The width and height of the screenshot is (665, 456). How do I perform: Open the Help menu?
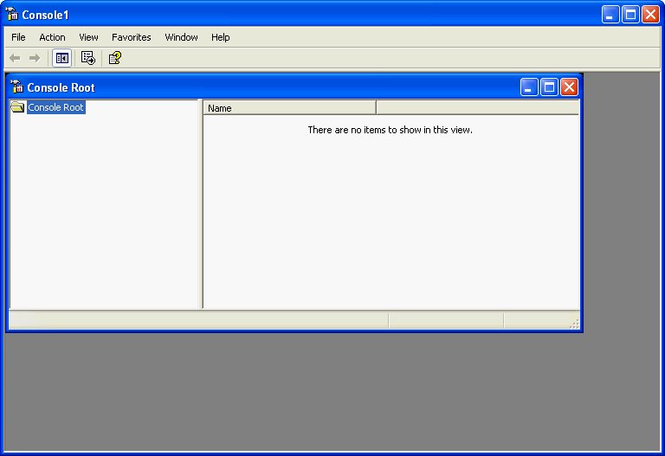[x=221, y=37]
